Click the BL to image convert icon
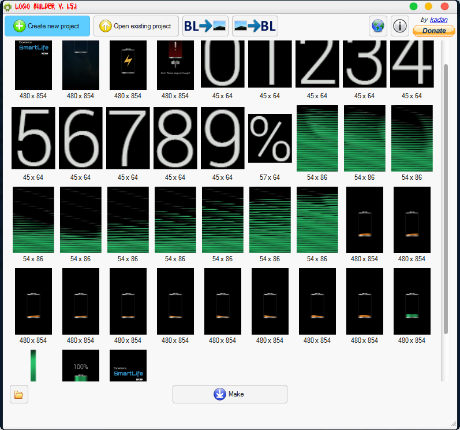Screen dimensions: 460x430 205,26
